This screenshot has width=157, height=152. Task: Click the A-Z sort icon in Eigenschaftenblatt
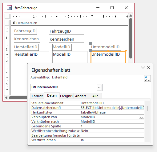[x=147, y=78]
